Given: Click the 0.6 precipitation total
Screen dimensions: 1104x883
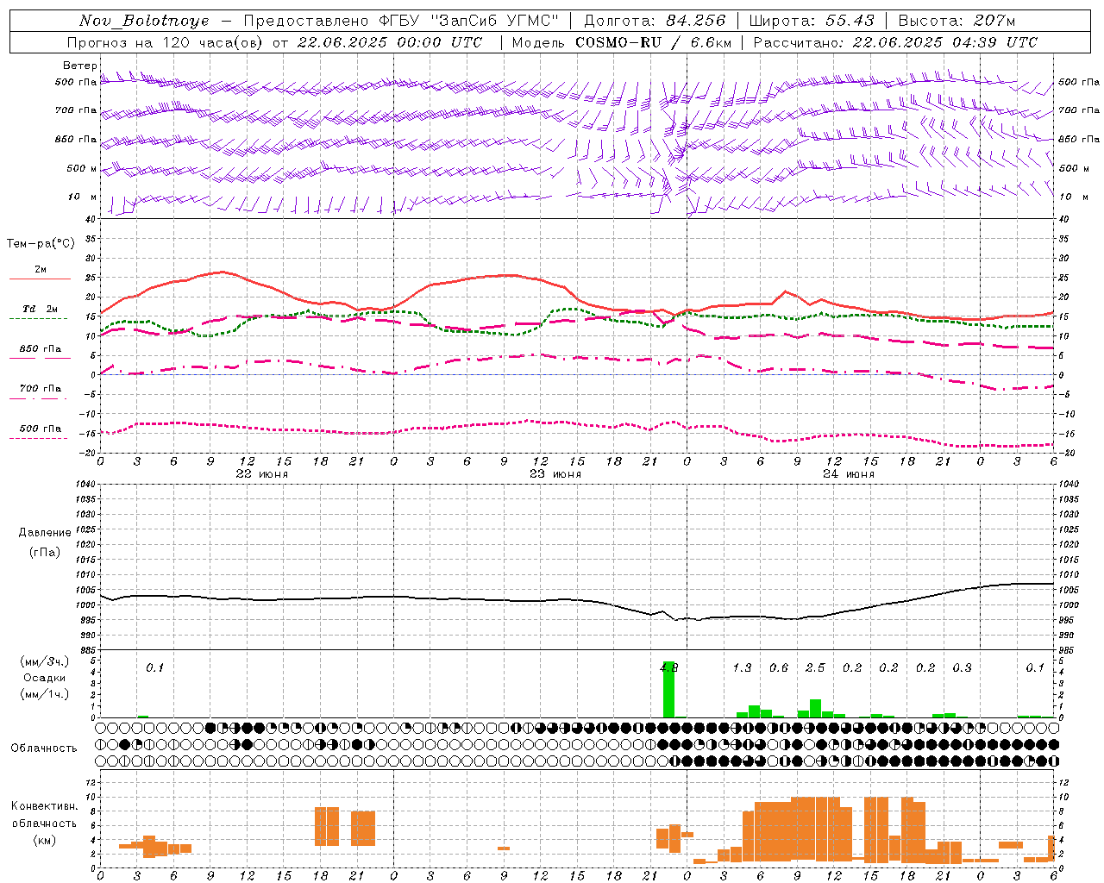Looking at the screenshot, I should pos(779,667).
